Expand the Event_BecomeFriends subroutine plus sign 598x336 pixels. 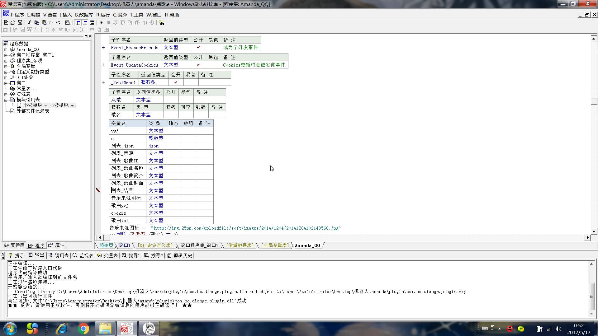coord(103,48)
